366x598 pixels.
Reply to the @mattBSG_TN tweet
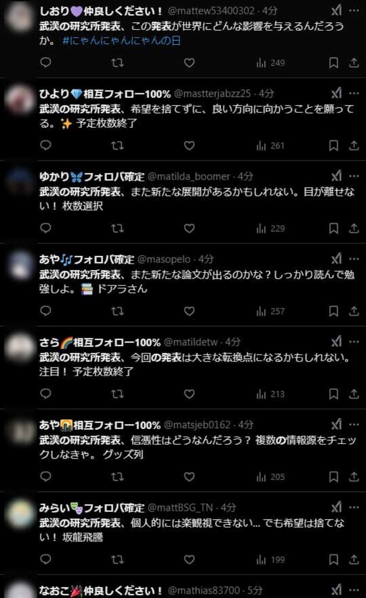[x=46, y=559]
